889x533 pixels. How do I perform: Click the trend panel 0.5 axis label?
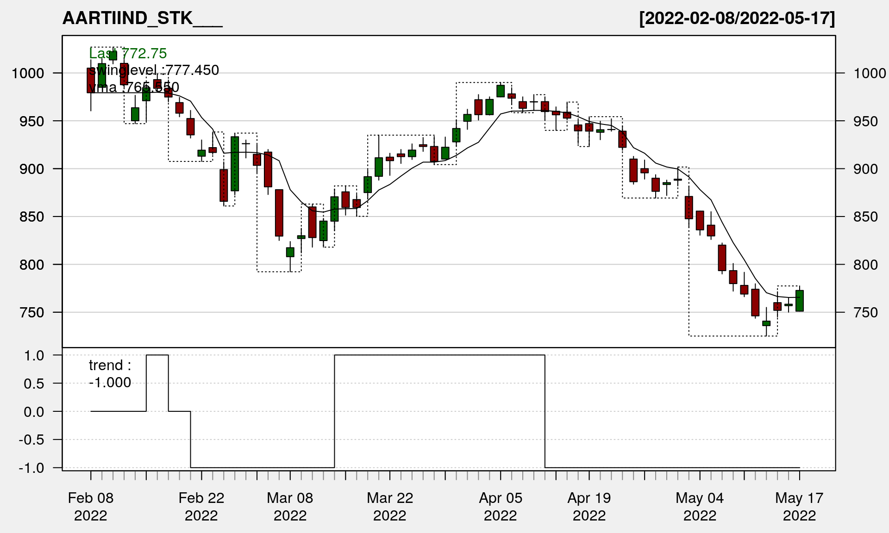tap(34, 384)
